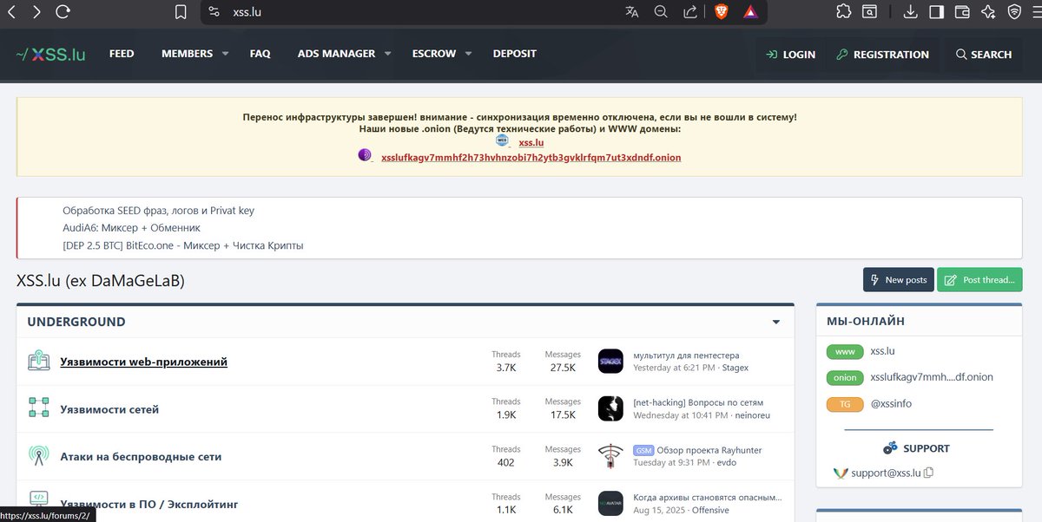Click the bookmark icon beside address bar
This screenshot has height=522, width=1042.
pos(181,12)
